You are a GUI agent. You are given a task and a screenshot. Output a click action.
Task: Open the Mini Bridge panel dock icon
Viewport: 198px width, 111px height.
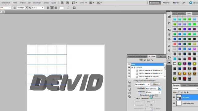pos(169,16)
